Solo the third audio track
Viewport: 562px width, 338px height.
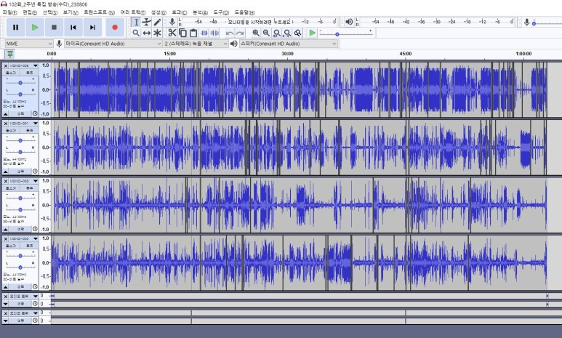click(29, 188)
